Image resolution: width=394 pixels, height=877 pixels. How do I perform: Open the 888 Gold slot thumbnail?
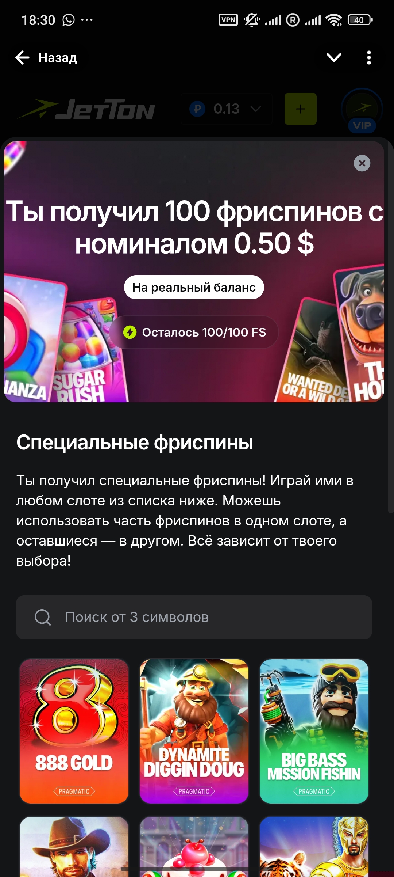74,731
